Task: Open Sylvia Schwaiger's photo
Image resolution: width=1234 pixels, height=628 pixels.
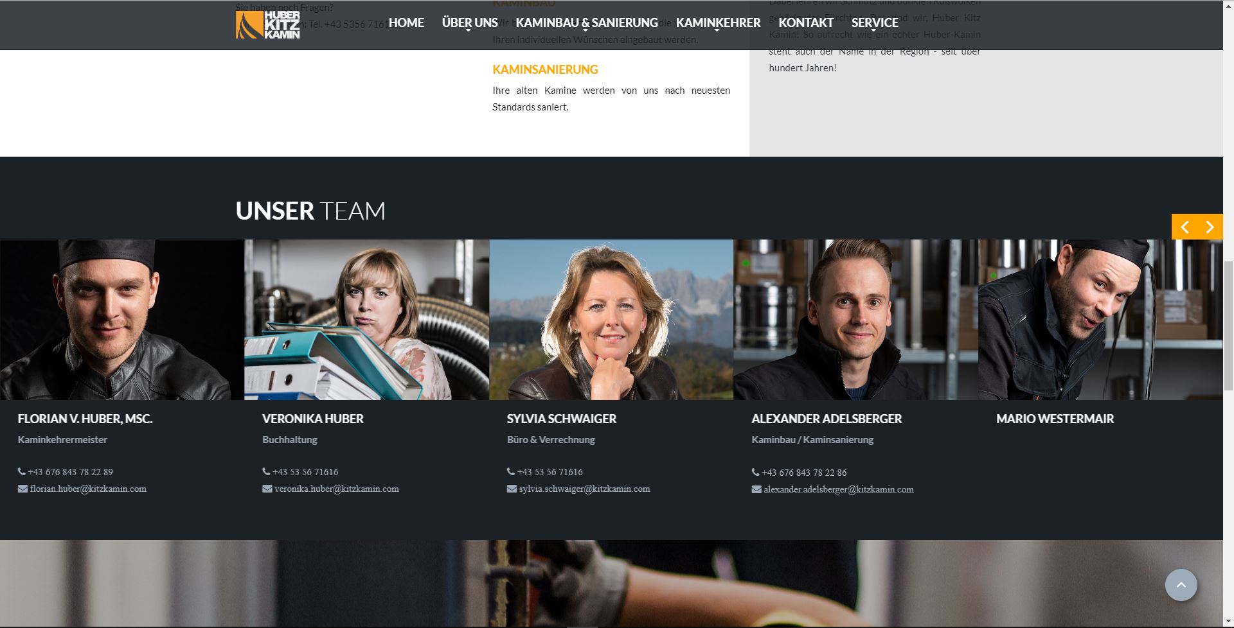Action: point(611,320)
